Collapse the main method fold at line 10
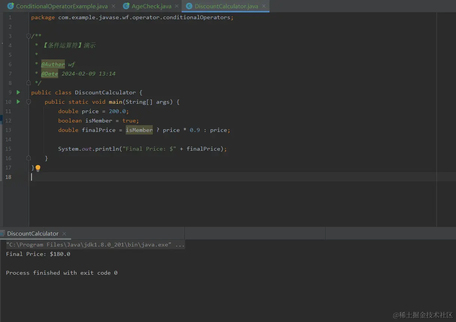456x322 pixels. (x=29, y=101)
